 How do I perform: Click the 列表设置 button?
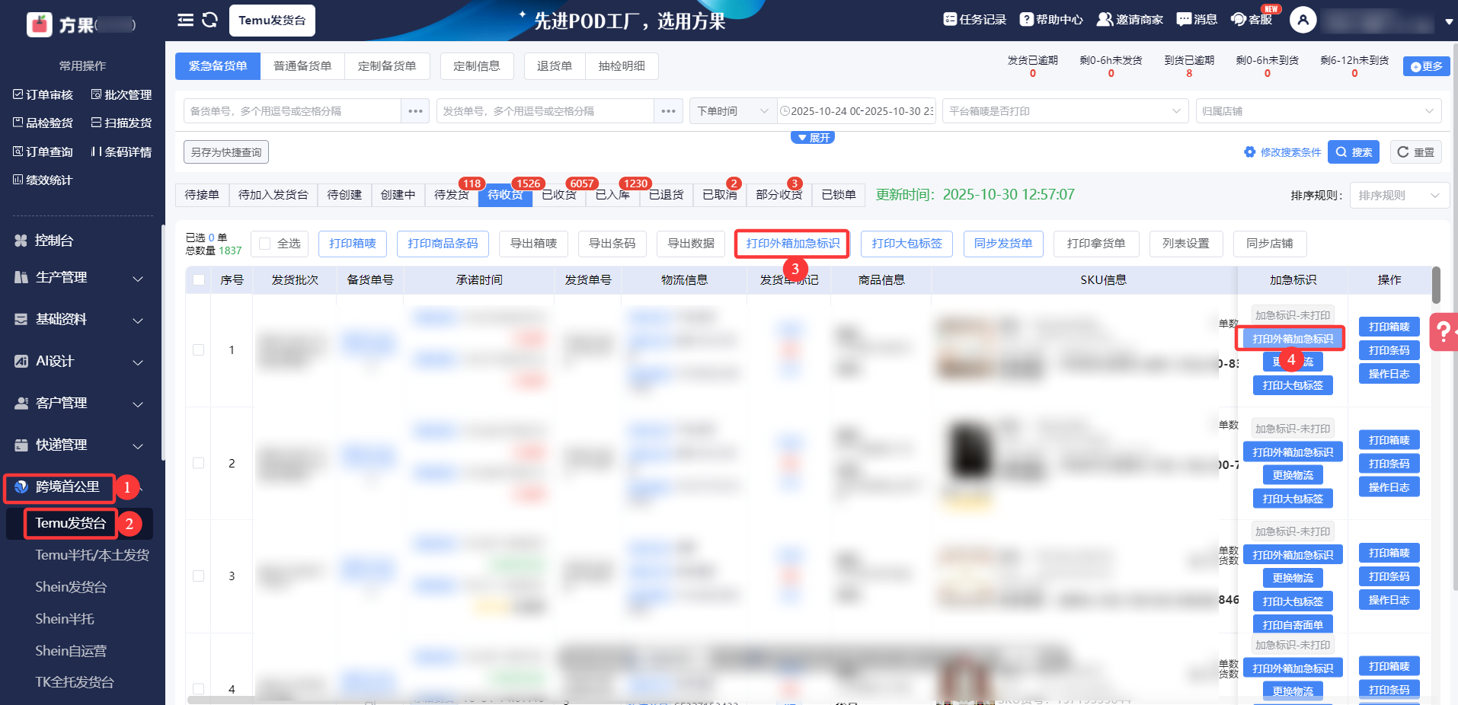click(1186, 244)
